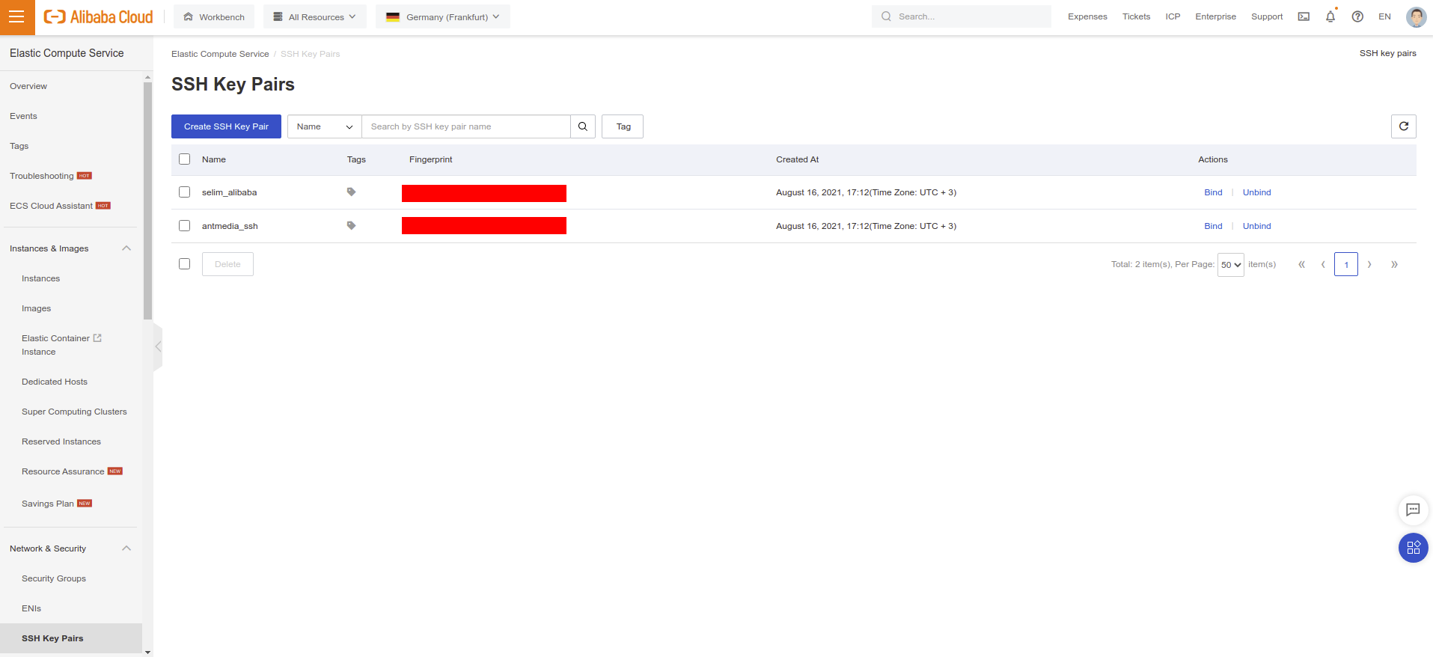Image resolution: width=1433 pixels, height=657 pixels.
Task: Unbind the selim_alibaba key pair
Action: click(x=1257, y=192)
